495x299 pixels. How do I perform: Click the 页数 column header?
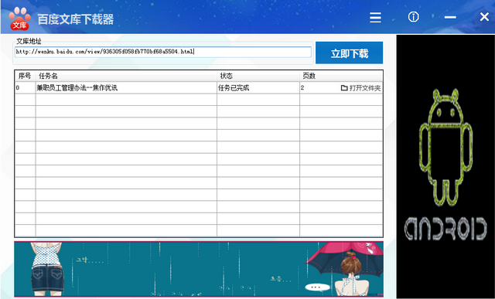(341, 76)
